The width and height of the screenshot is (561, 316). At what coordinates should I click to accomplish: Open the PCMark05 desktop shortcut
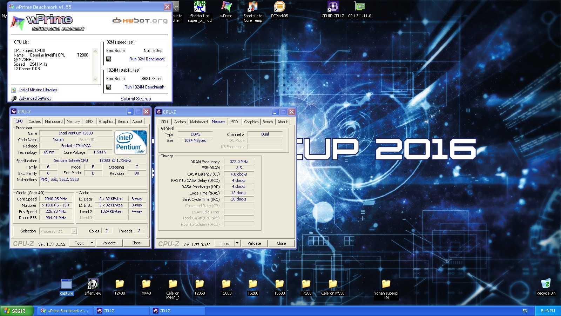click(279, 7)
